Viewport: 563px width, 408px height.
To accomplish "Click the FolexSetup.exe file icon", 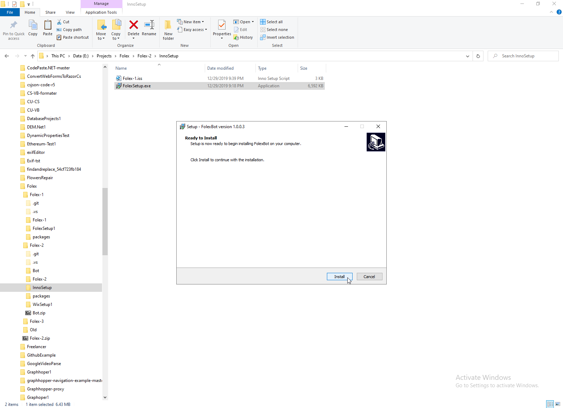I will coord(119,86).
